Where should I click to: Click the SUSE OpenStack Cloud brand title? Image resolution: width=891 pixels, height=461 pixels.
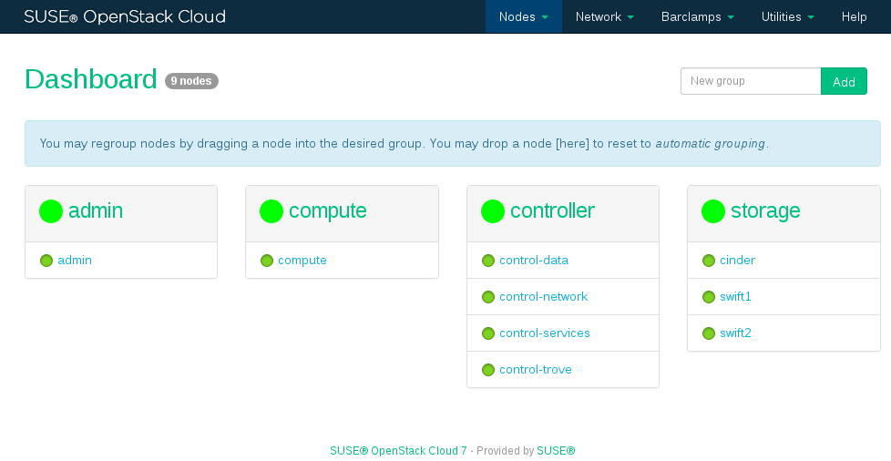[x=125, y=16]
